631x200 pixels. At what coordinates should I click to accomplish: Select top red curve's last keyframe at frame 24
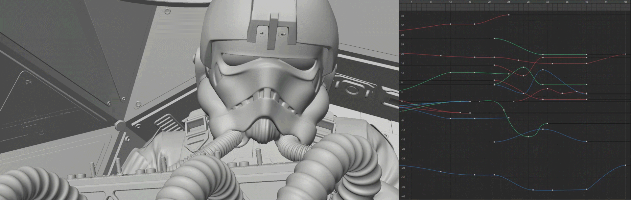tap(509, 15)
